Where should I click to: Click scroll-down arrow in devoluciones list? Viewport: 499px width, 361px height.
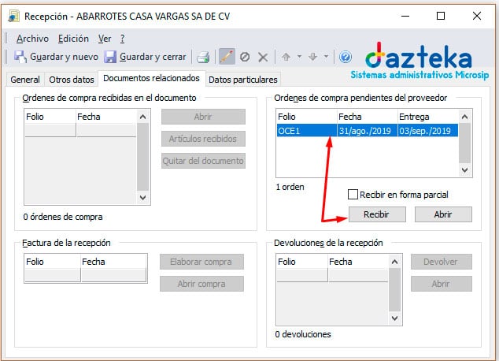tap(394, 318)
